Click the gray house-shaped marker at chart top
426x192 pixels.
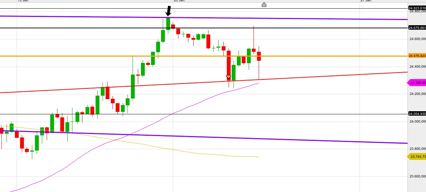pos(264,4)
